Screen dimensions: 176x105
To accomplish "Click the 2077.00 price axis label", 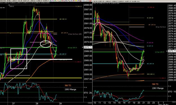I will pos(88,33).
